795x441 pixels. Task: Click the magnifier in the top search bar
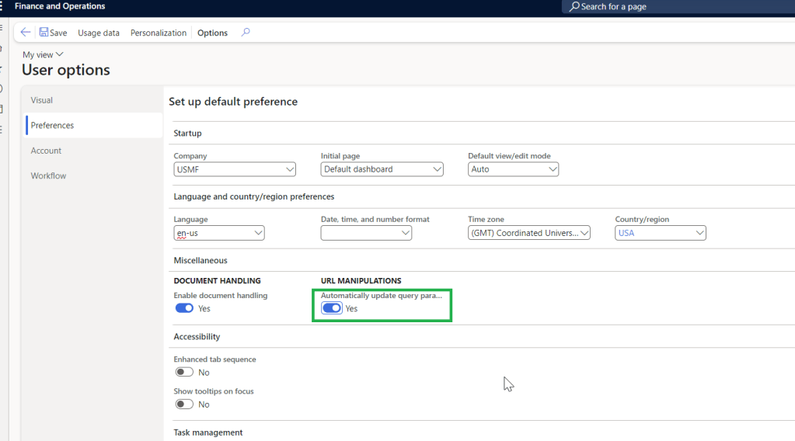click(x=574, y=7)
